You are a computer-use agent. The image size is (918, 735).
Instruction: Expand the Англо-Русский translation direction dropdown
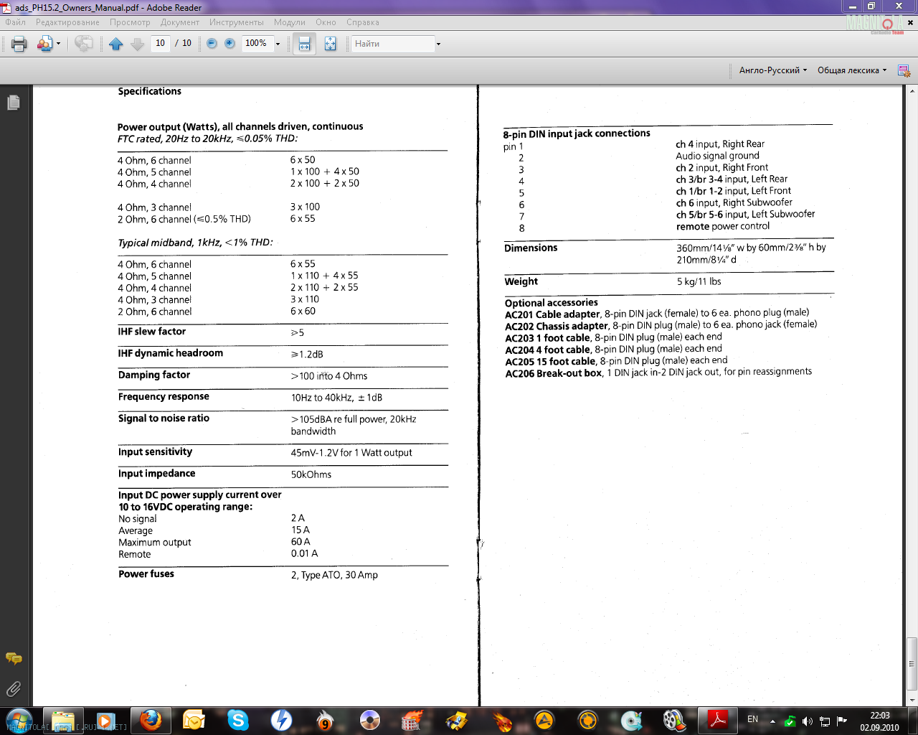(773, 70)
